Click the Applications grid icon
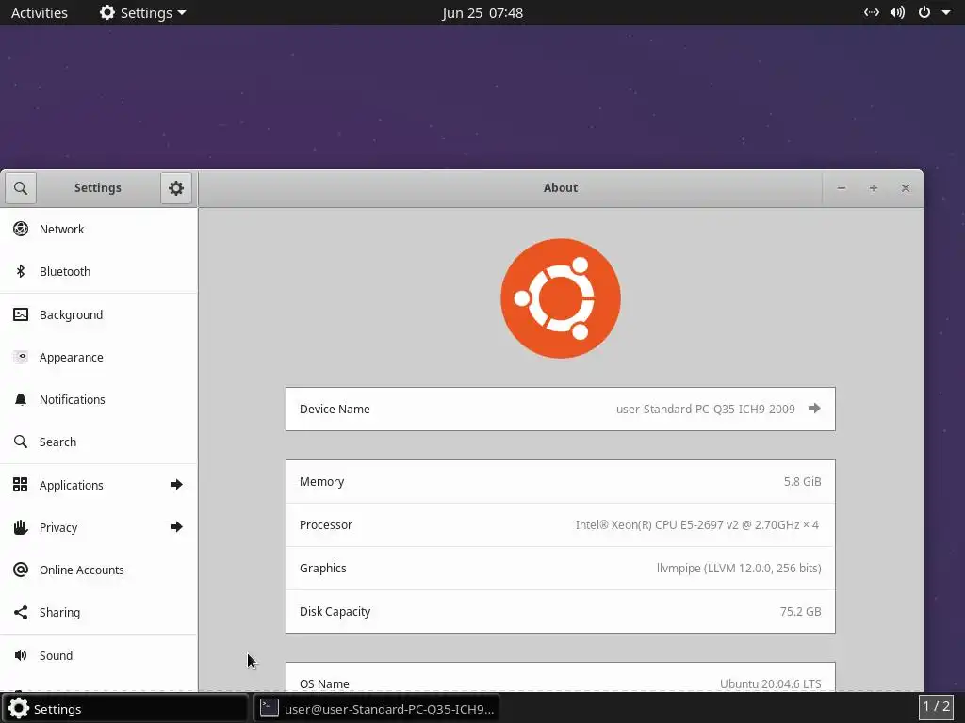The height and width of the screenshot is (723, 965). 21,485
